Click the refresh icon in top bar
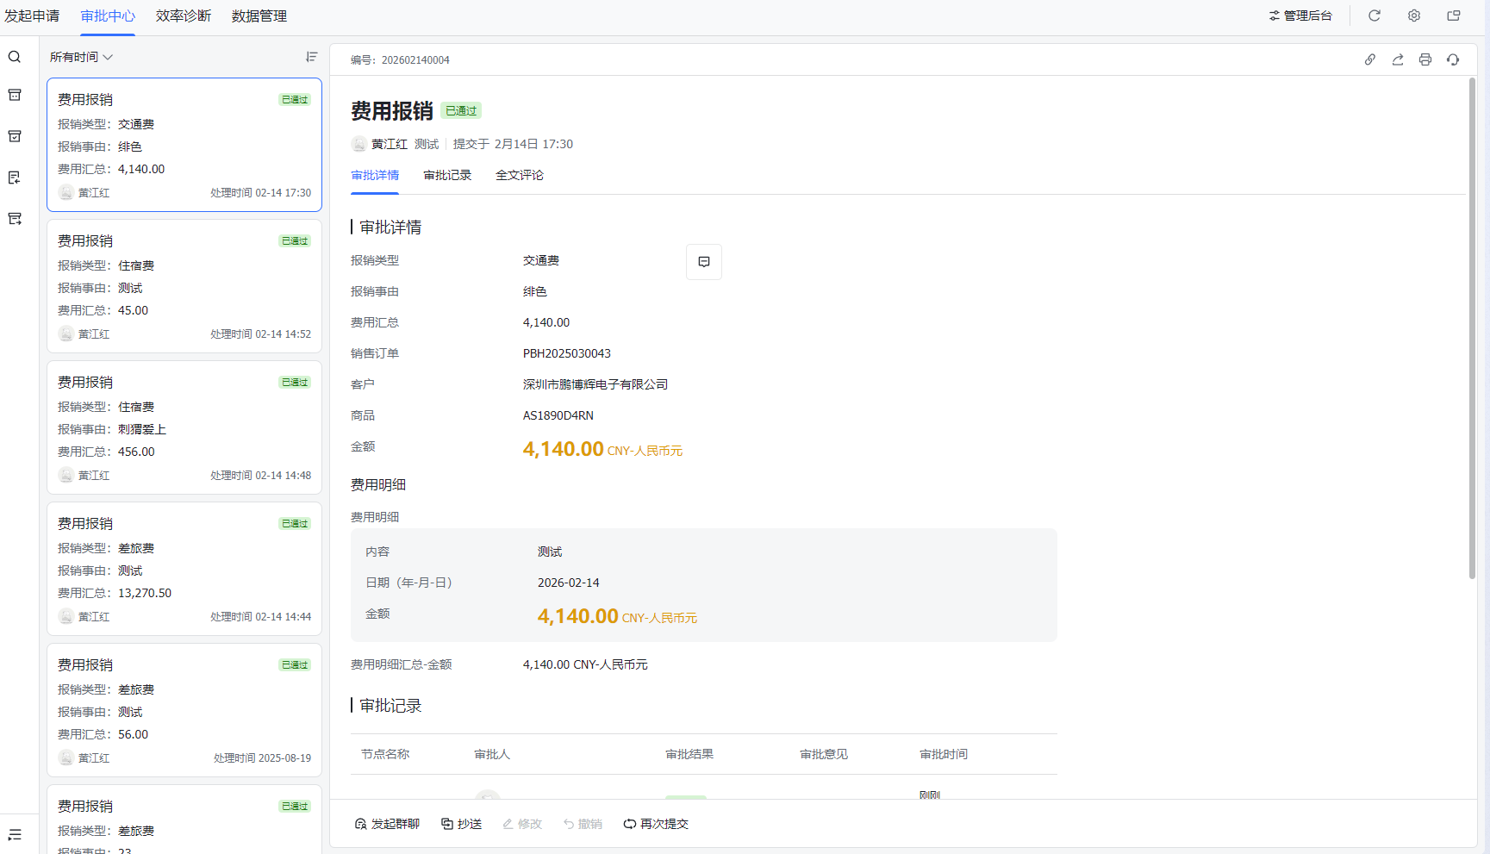This screenshot has height=854, width=1490. (1375, 16)
